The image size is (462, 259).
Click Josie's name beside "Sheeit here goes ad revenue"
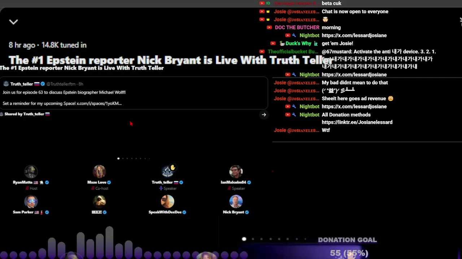coord(296,99)
